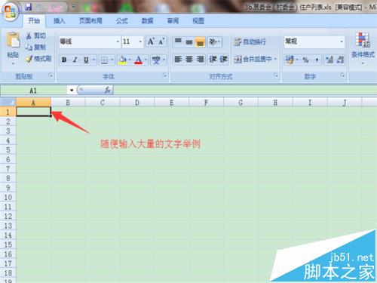Toggle underline formatting
Viewport: 377px width, 283px height.
coord(86,60)
